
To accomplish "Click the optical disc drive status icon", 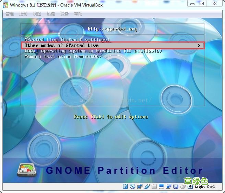I will click(132, 186).
